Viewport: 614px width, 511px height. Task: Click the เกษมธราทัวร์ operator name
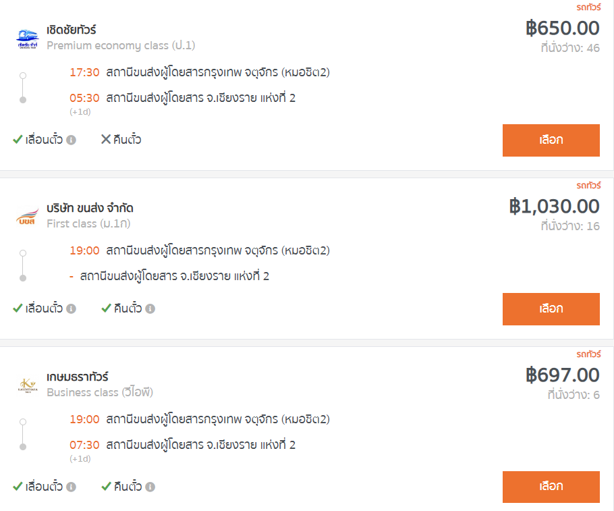pos(78,377)
